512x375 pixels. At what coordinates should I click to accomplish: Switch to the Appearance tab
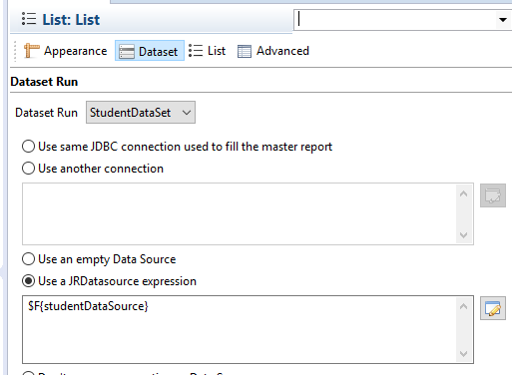coord(65,51)
